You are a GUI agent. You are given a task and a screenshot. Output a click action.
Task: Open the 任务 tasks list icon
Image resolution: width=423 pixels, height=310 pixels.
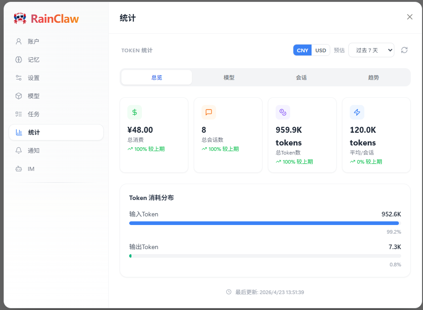tap(18, 114)
